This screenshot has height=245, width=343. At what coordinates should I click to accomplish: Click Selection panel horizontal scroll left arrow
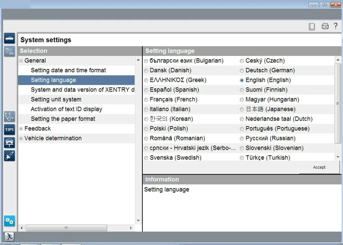[21, 228]
